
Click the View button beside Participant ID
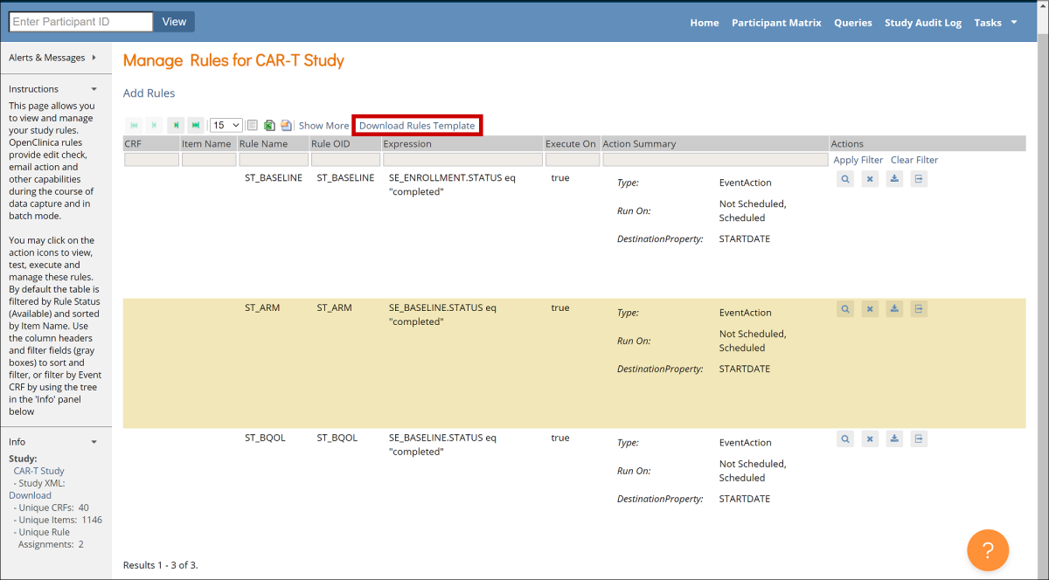point(174,22)
